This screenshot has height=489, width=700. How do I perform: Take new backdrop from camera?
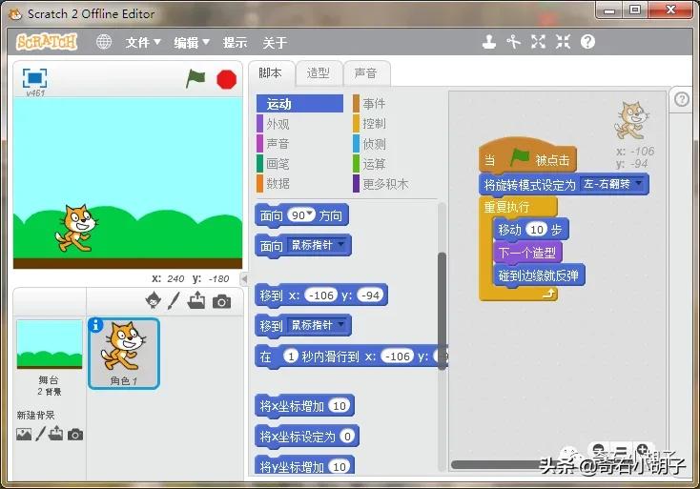75,434
